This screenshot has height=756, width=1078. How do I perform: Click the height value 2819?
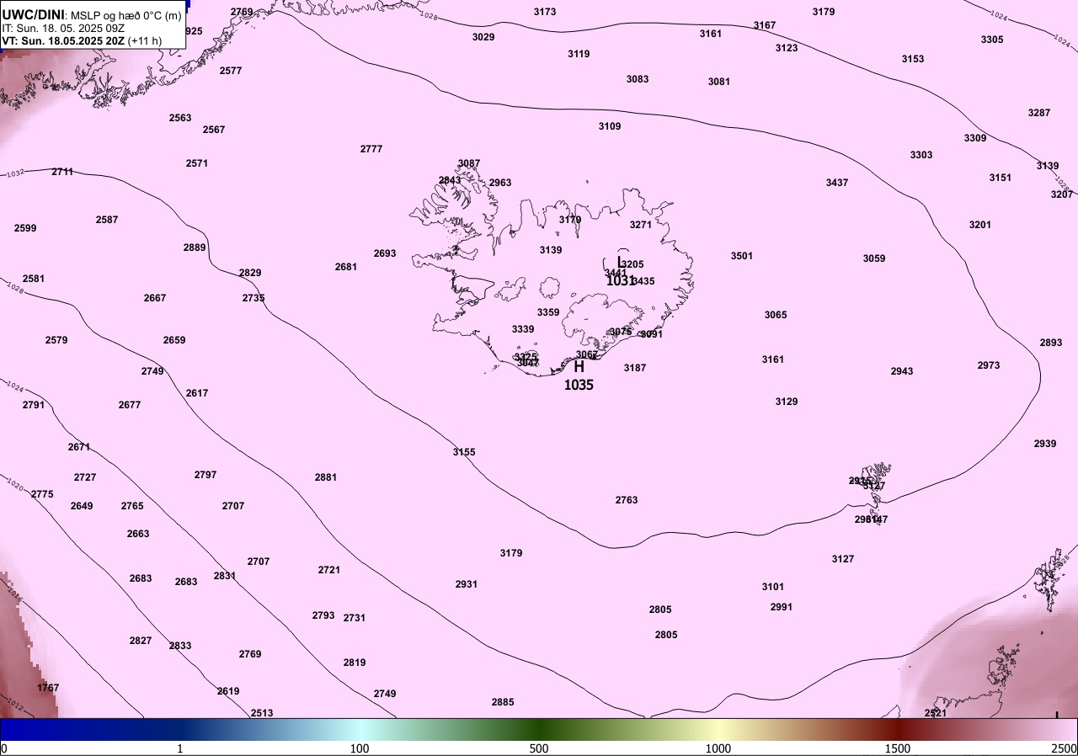(x=355, y=663)
